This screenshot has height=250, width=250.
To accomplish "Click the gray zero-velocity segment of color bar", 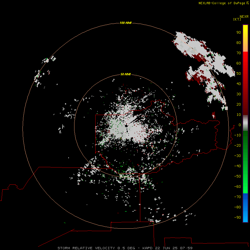I will [245, 123].
